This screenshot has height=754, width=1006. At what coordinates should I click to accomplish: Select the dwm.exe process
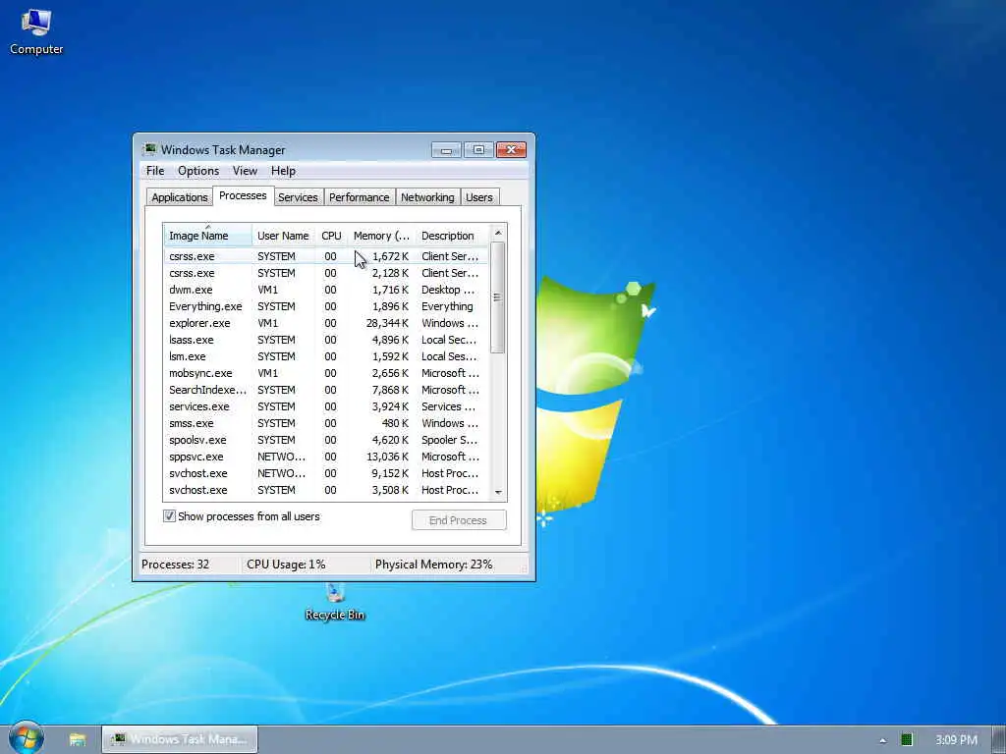(x=326, y=290)
